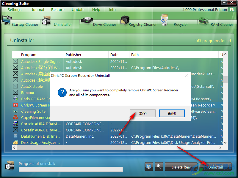Click the program list vertical scrollbar thumb
238x178 pixels.
coord(226,80)
